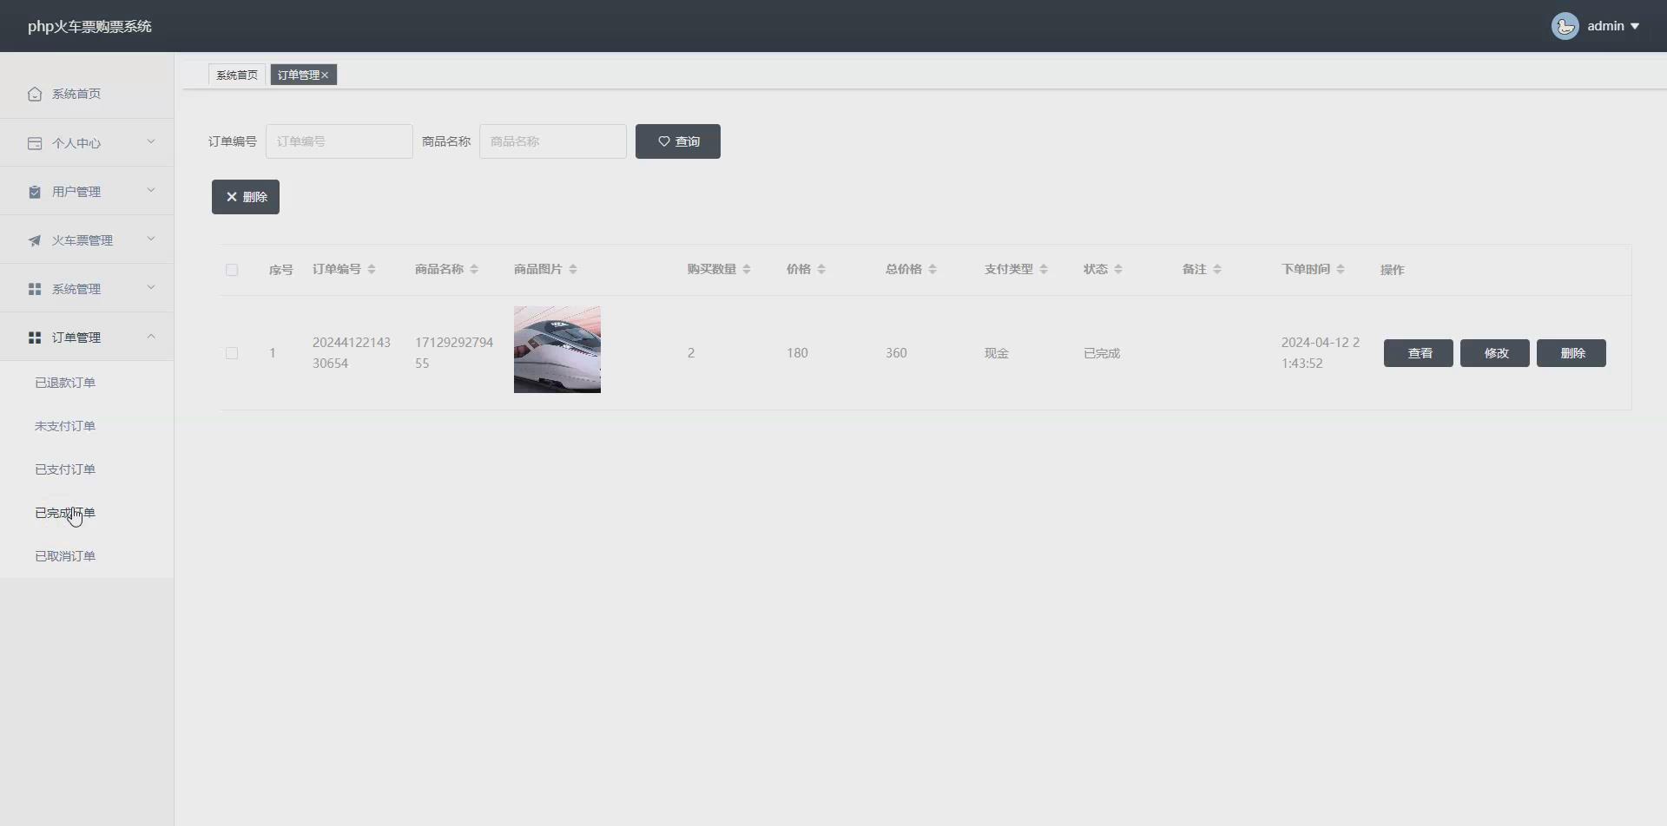Open the train product image thumbnail
Image resolution: width=1667 pixels, height=826 pixels.
(x=557, y=350)
